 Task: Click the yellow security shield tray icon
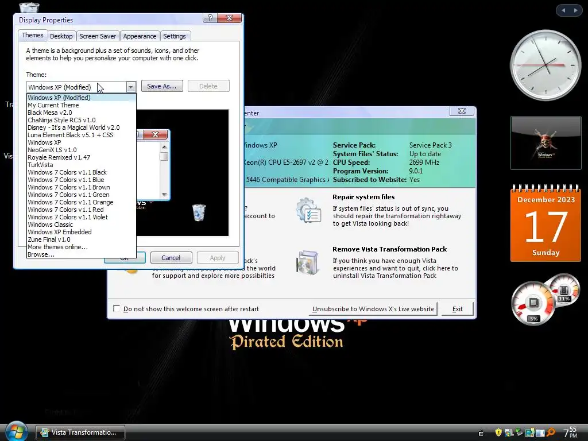pos(498,432)
